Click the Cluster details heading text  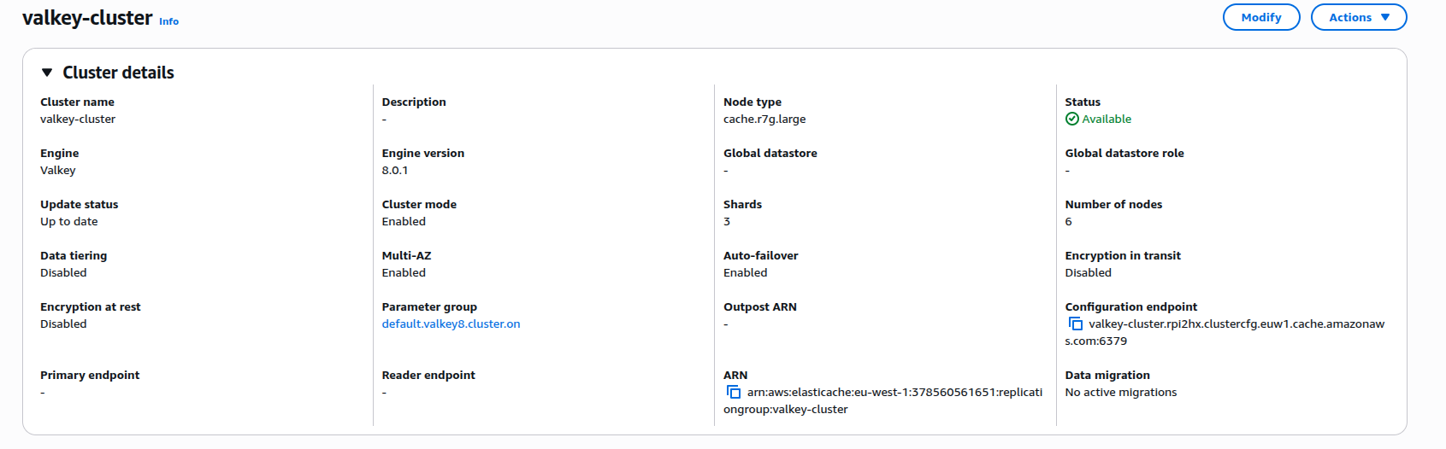pos(118,73)
